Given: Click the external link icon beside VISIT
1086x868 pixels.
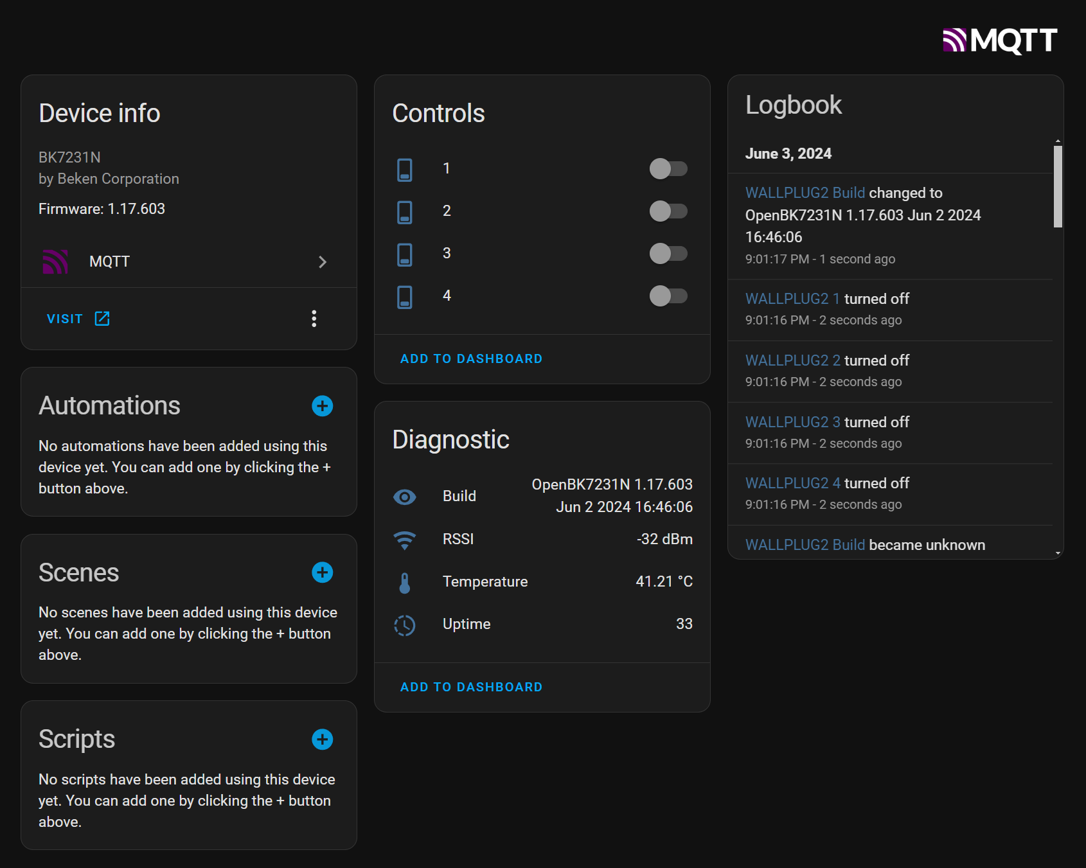Looking at the screenshot, I should pos(102,319).
